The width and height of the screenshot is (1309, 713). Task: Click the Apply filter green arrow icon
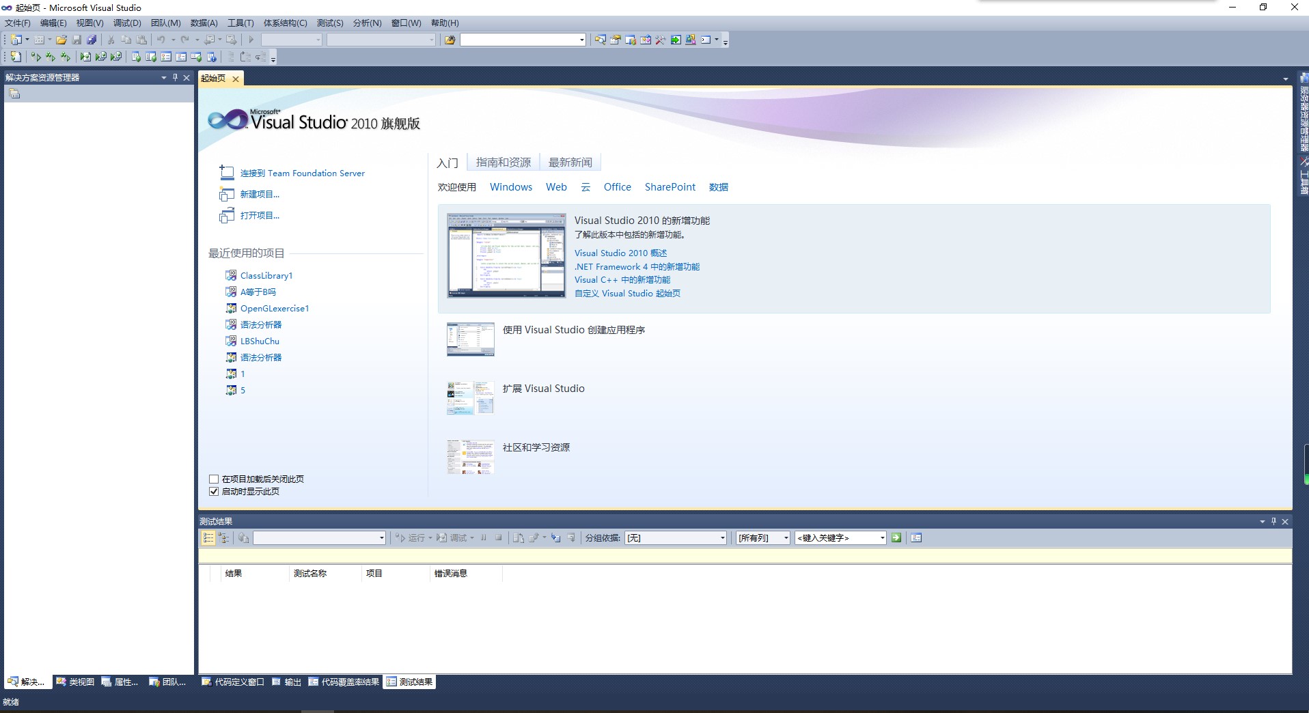point(896,538)
